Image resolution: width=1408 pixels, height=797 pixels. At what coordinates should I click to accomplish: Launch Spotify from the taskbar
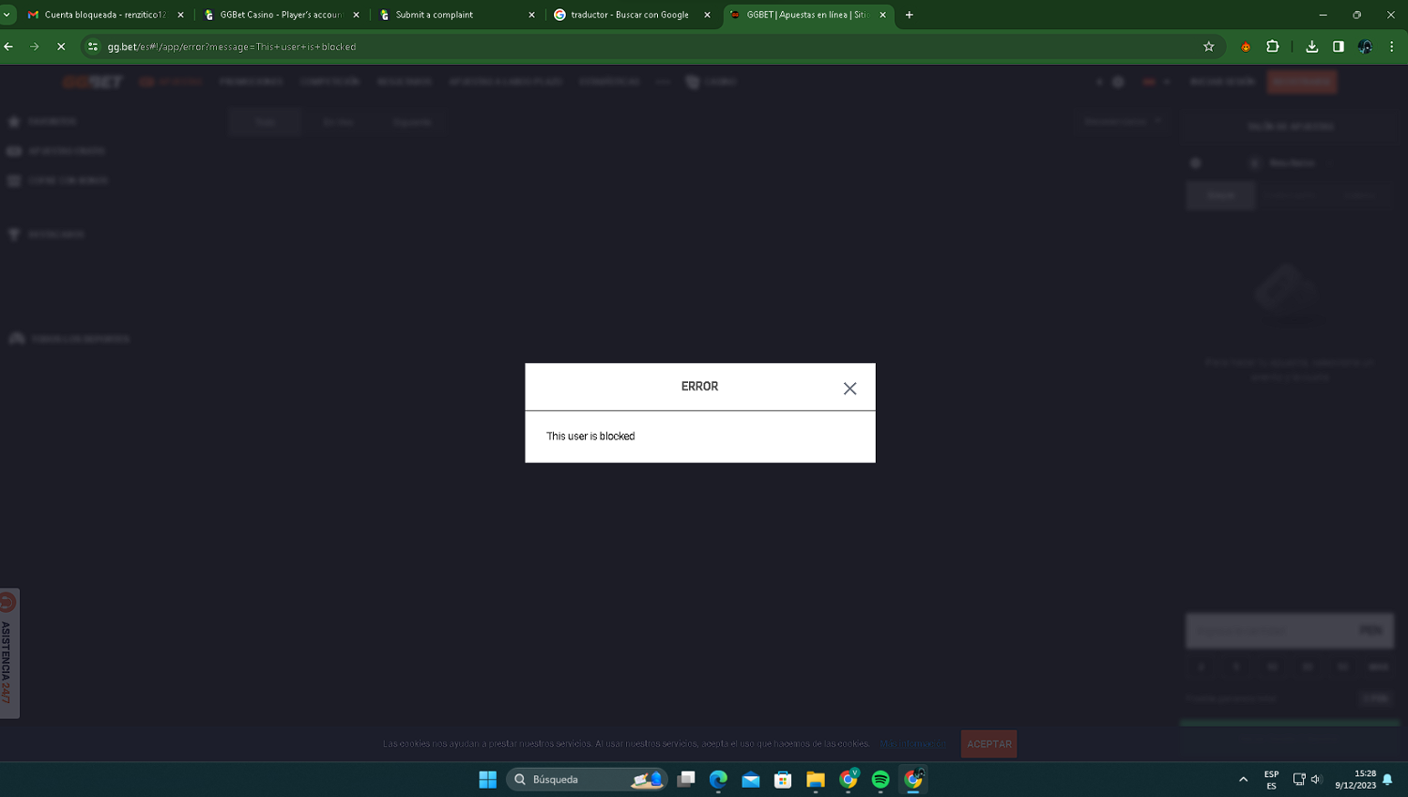click(880, 779)
